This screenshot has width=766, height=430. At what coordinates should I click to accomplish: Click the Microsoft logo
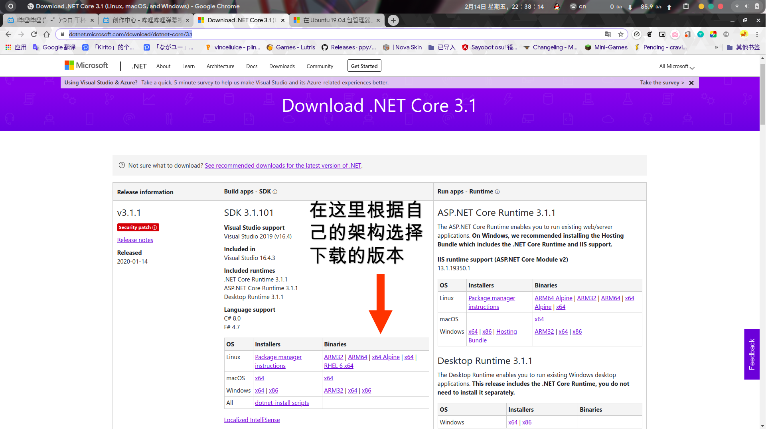[x=86, y=65]
